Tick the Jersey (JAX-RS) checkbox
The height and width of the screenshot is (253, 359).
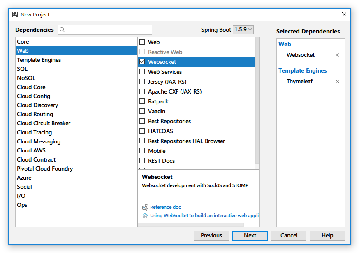point(142,82)
